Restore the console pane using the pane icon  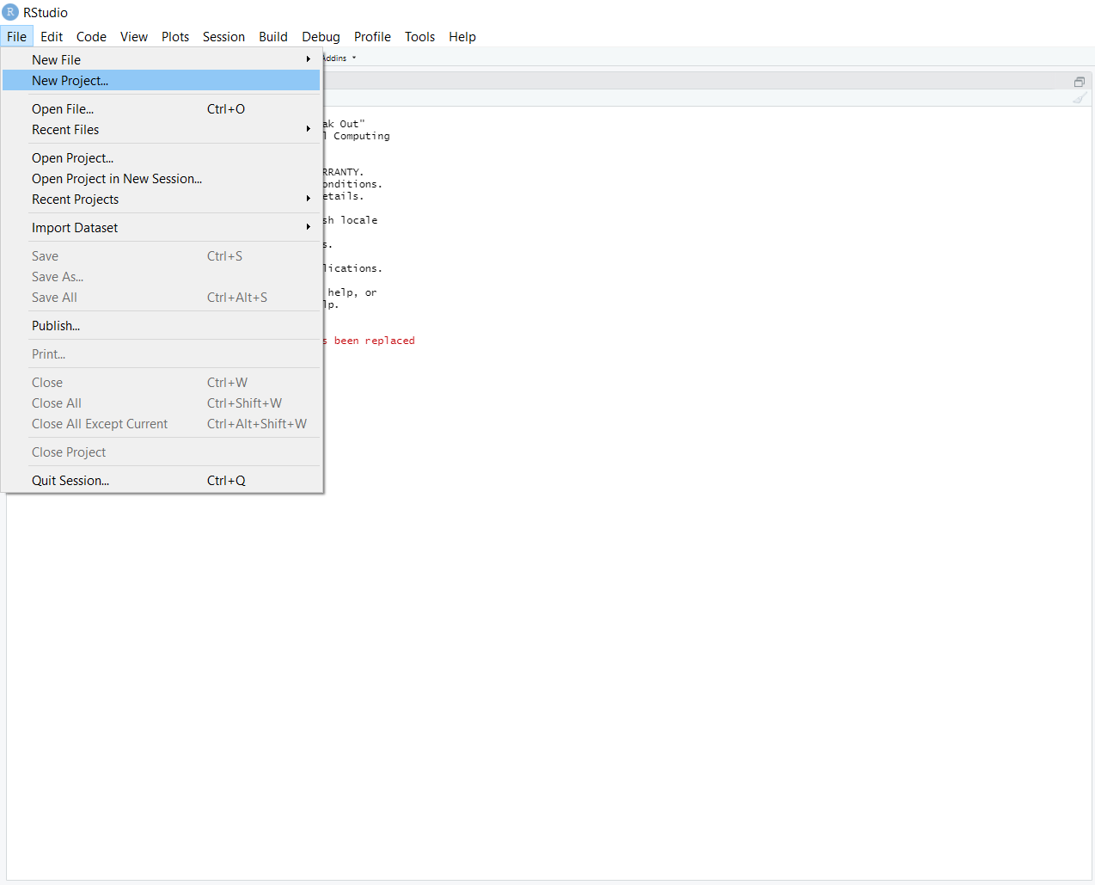pyautogui.click(x=1079, y=82)
